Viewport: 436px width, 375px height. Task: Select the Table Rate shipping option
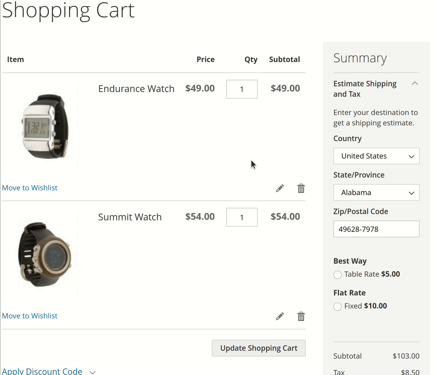(x=338, y=275)
